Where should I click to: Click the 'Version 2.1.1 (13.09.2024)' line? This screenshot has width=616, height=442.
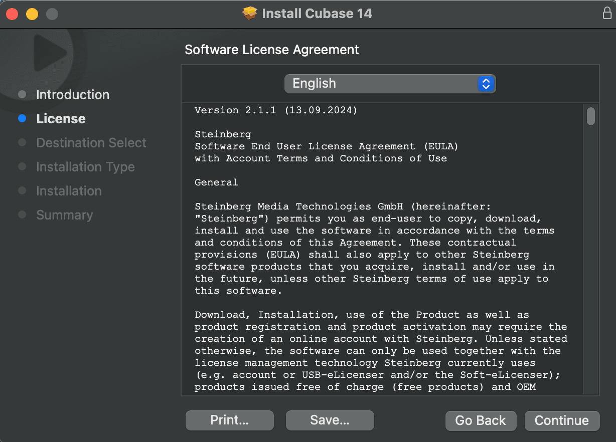click(276, 110)
